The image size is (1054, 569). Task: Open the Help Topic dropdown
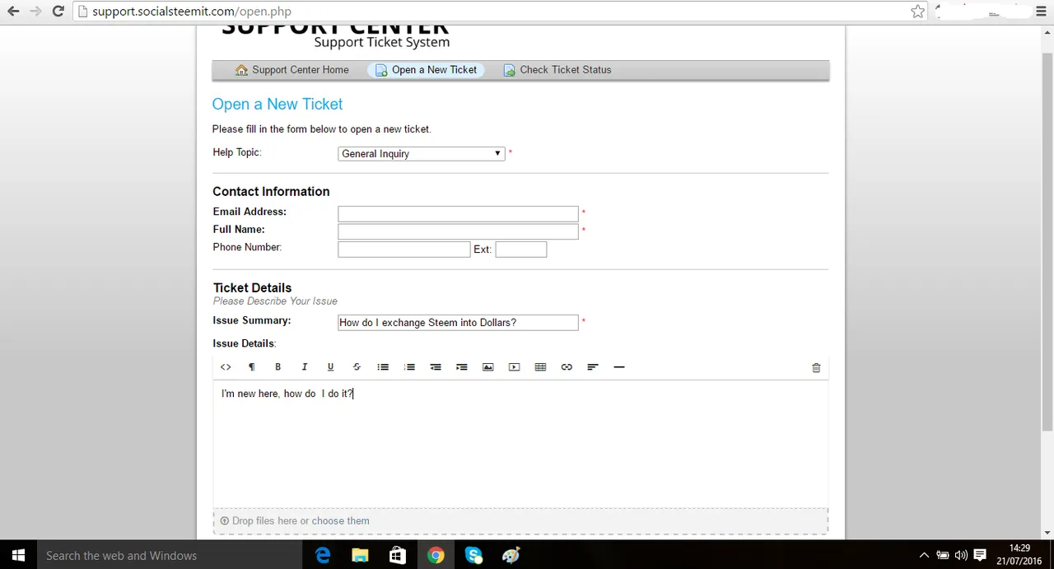point(422,154)
